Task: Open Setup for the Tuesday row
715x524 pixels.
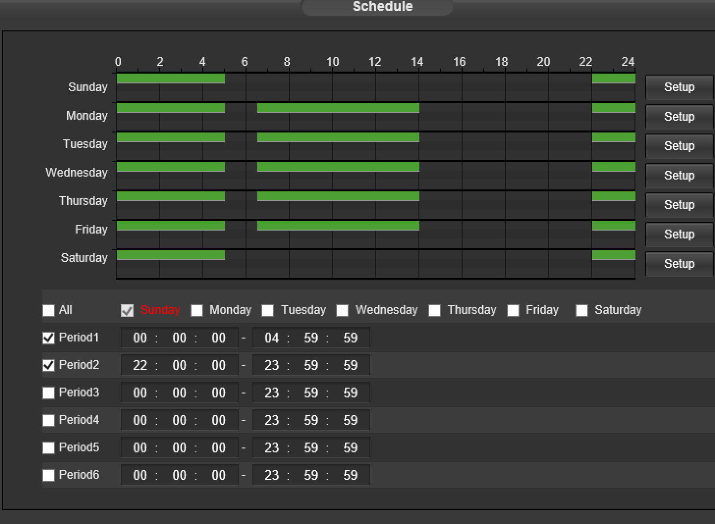Action: 679,146
